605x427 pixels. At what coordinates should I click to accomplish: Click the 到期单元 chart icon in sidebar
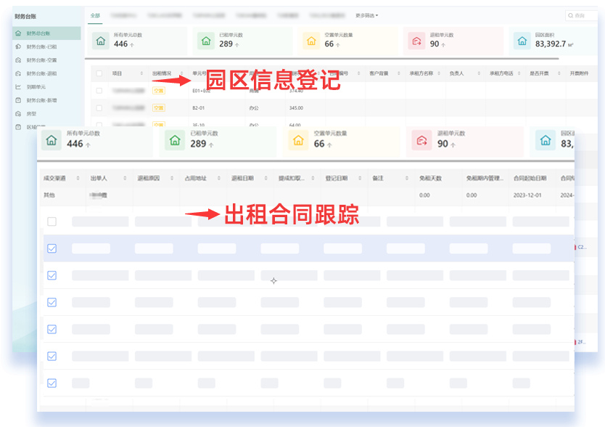click(x=18, y=87)
